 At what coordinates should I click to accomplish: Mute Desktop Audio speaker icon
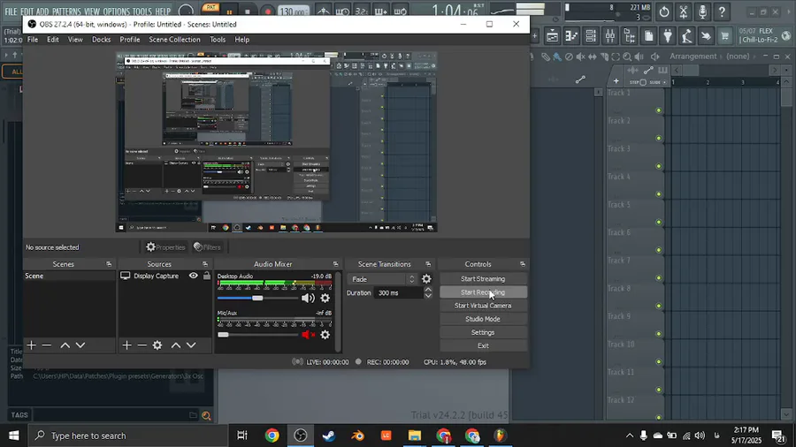[308, 298]
